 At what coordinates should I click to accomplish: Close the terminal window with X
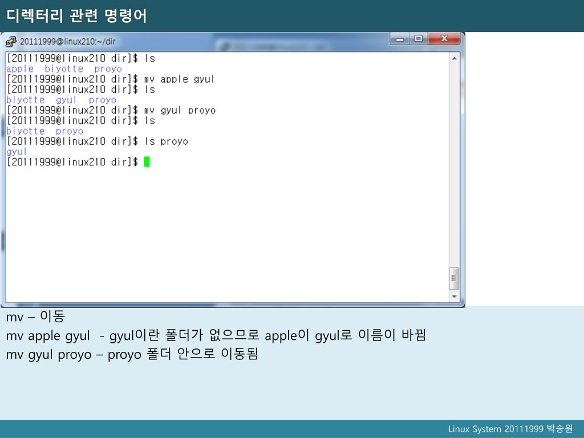pos(444,39)
